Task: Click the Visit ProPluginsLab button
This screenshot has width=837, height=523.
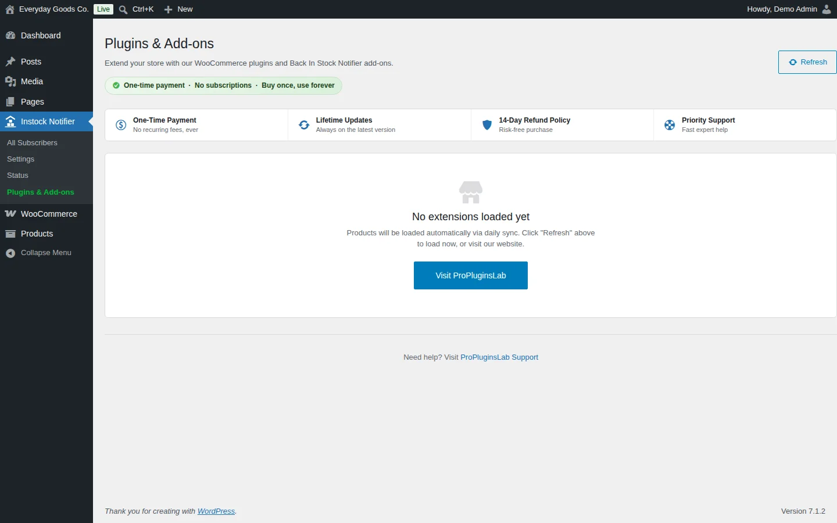Action: [x=471, y=275]
